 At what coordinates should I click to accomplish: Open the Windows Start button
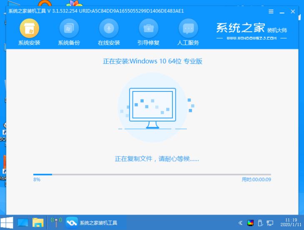coord(7,222)
